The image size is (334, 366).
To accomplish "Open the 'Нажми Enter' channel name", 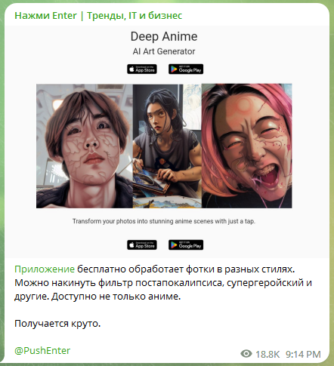I will pyautogui.click(x=98, y=16).
